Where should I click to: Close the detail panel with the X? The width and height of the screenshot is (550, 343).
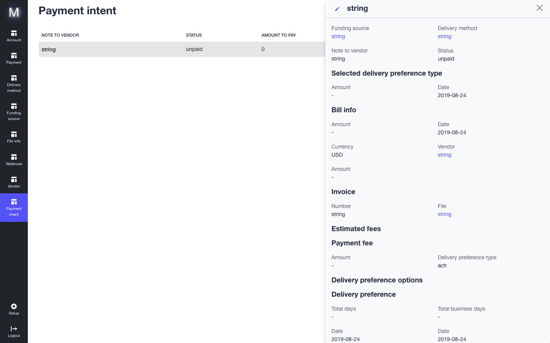point(539,8)
